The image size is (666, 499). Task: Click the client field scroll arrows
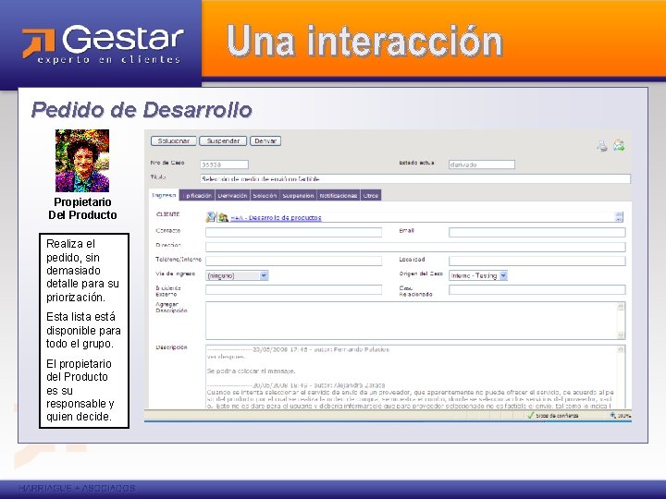619,217
